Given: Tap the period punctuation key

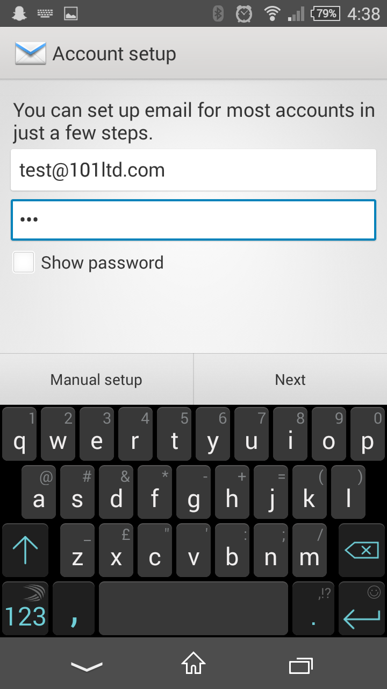Looking at the screenshot, I should (x=313, y=609).
